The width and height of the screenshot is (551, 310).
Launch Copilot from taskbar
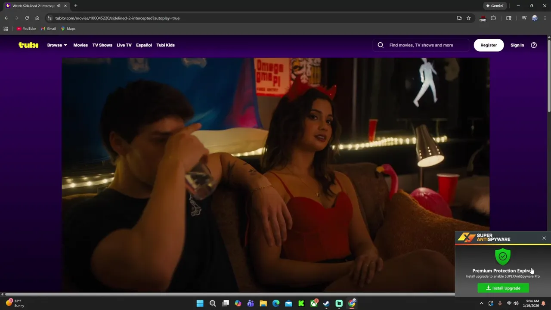click(238, 304)
